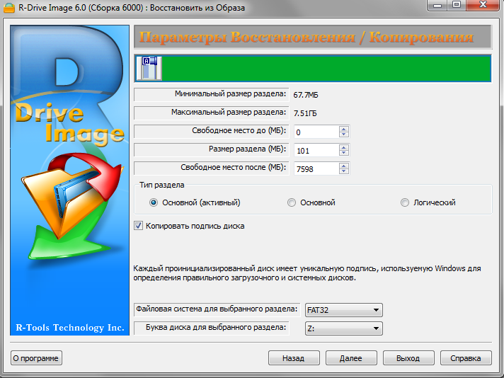Click the active partition icon in disk bar
The width and height of the screenshot is (504, 378).
[x=149, y=68]
